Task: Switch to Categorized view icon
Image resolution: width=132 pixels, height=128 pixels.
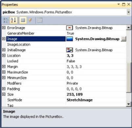Action: [6, 20]
